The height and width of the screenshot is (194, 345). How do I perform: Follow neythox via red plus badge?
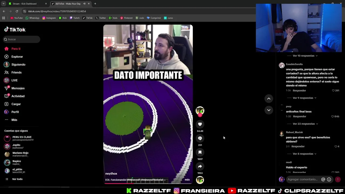(x=200, y=115)
